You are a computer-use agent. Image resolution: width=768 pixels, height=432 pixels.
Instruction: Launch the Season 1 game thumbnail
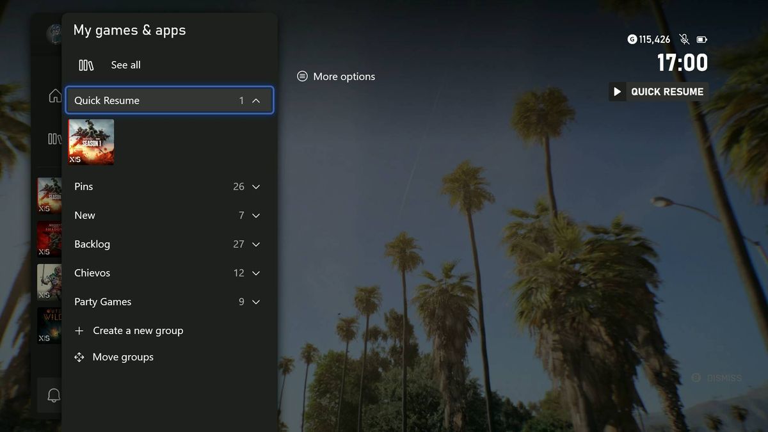click(91, 141)
